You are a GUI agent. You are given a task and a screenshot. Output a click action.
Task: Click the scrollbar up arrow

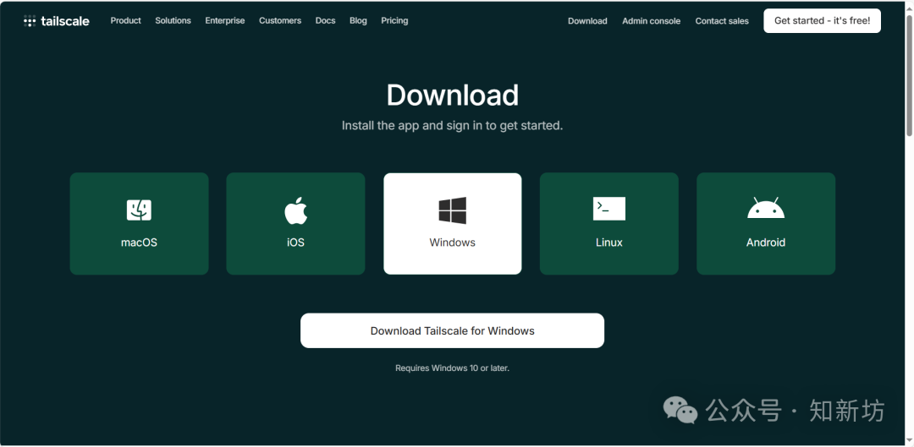tap(909, 7)
